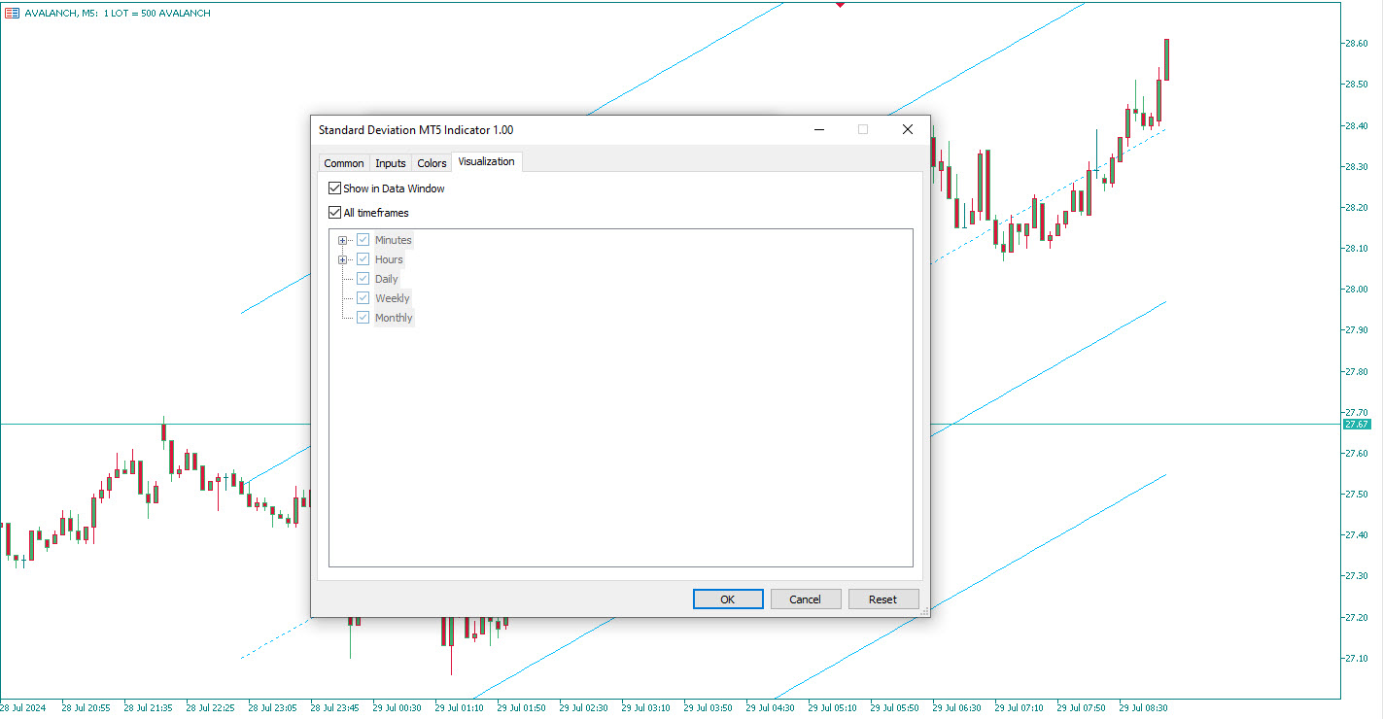Click the Reset button
Screen dimensions: 1383x719
click(x=883, y=599)
